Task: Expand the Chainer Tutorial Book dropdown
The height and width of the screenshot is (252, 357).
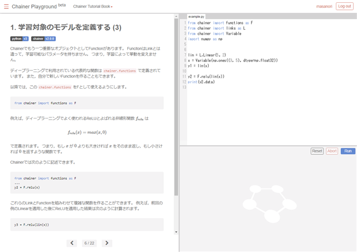Action: (x=93, y=6)
